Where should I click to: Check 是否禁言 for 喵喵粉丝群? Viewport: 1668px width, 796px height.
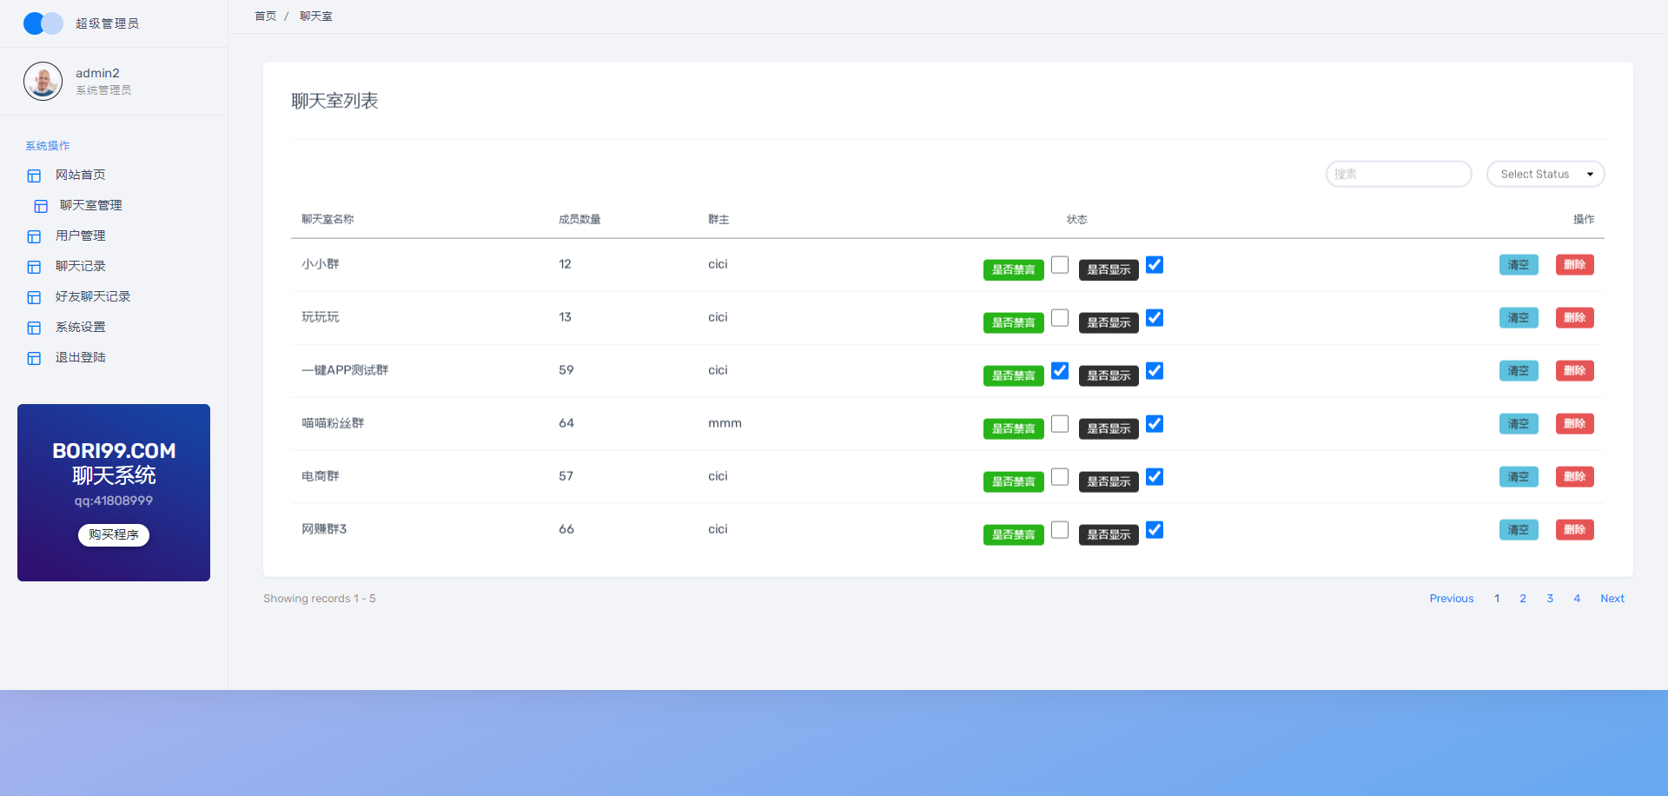pyautogui.click(x=1060, y=424)
